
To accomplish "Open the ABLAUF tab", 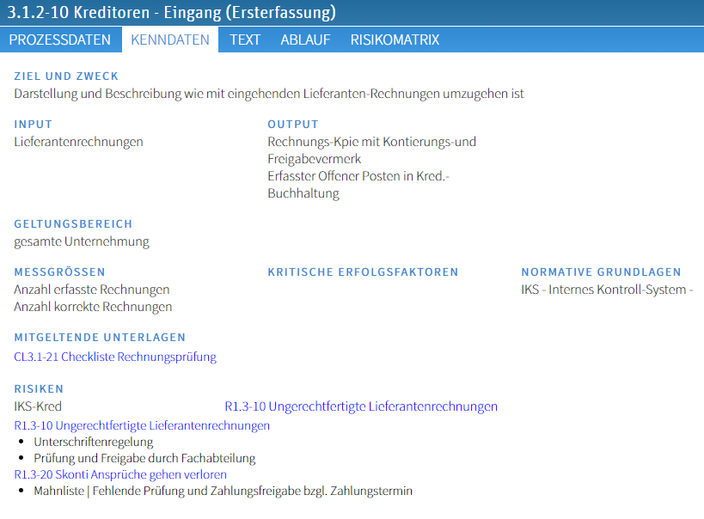I will click(x=305, y=40).
